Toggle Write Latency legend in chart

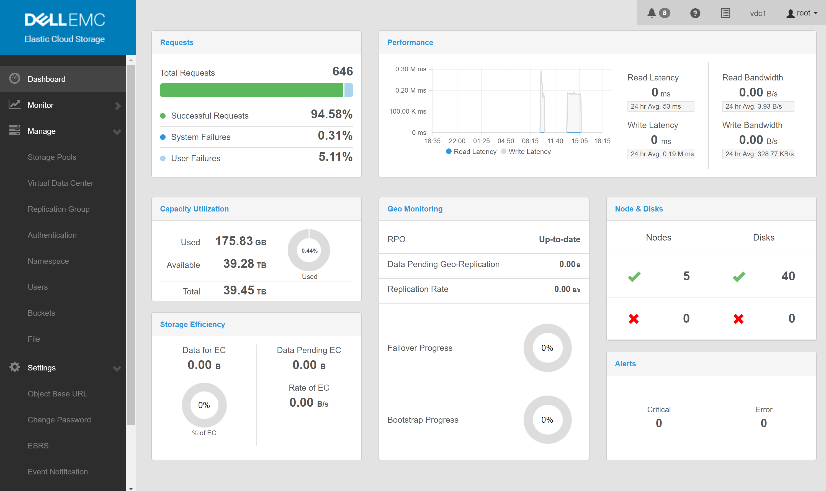(x=526, y=152)
